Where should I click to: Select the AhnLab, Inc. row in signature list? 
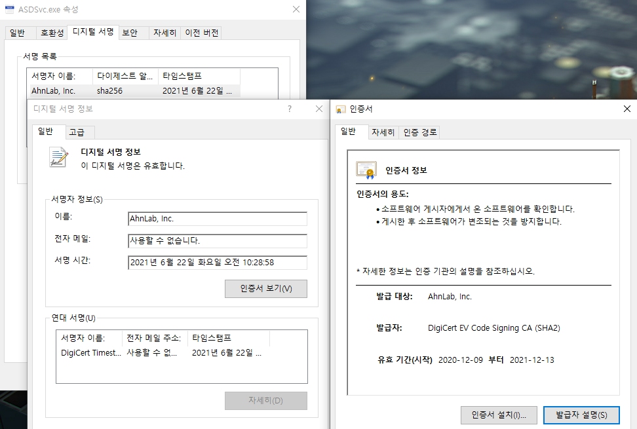tap(135, 91)
